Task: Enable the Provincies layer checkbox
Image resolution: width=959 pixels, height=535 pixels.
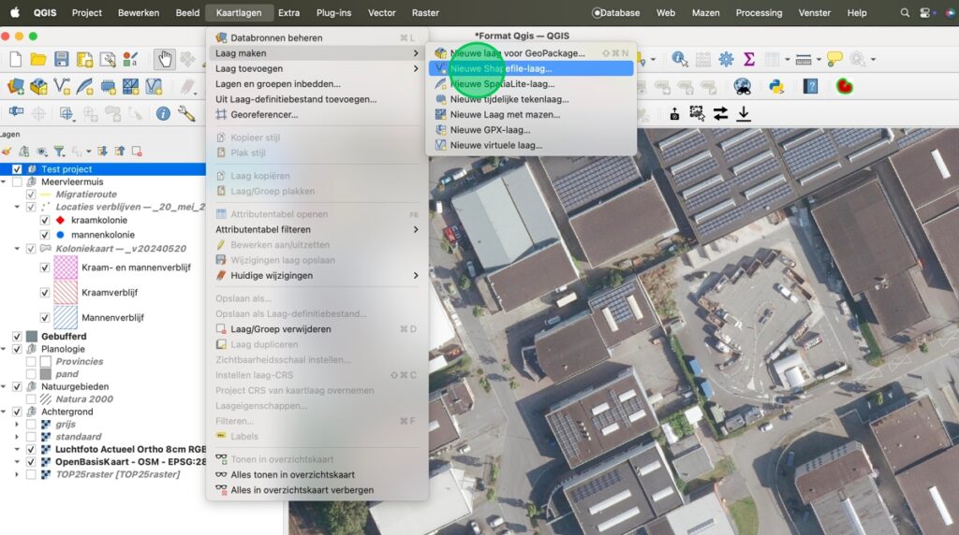Action: pos(31,361)
